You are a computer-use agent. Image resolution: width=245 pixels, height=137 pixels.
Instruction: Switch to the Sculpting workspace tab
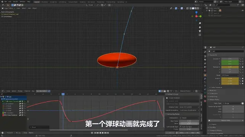53,2
